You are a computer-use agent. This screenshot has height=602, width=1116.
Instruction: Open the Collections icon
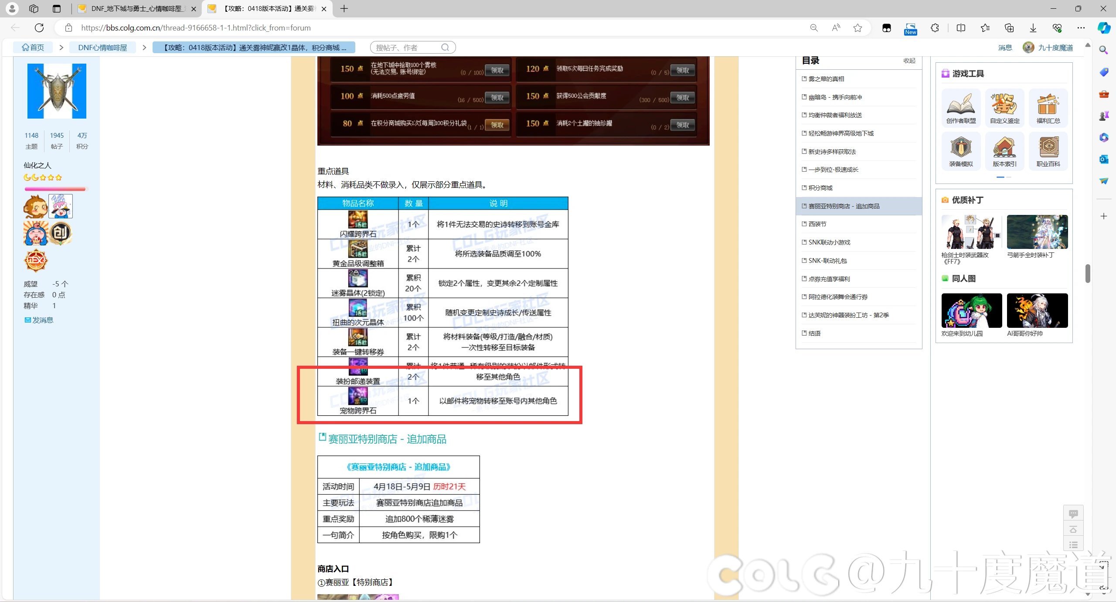click(x=1009, y=28)
